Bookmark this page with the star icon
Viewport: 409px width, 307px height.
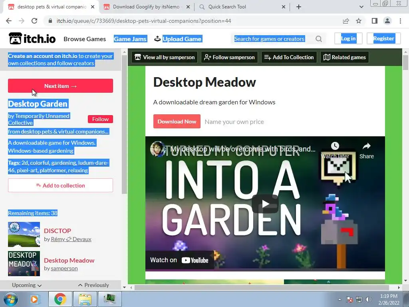[x=359, y=21]
